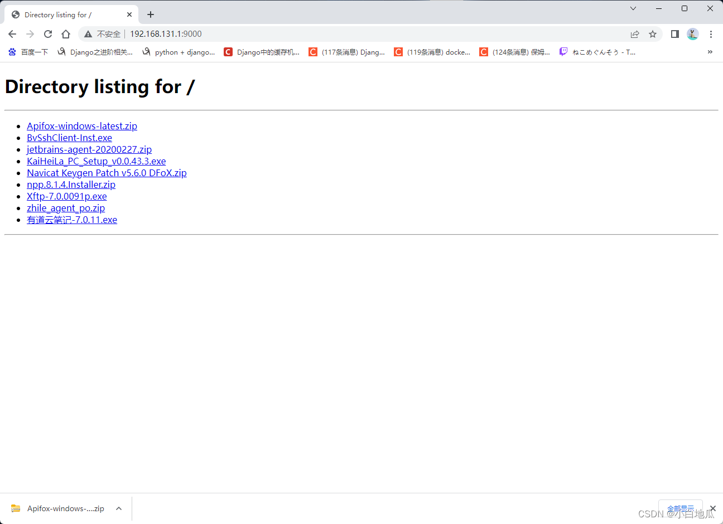This screenshot has width=723, height=524.
Task: Expand the Apifox download options arrow
Action: coord(119,508)
